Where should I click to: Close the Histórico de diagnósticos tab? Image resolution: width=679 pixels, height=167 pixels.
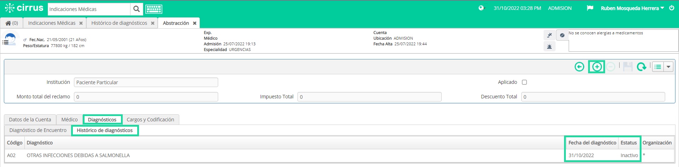tap(153, 23)
